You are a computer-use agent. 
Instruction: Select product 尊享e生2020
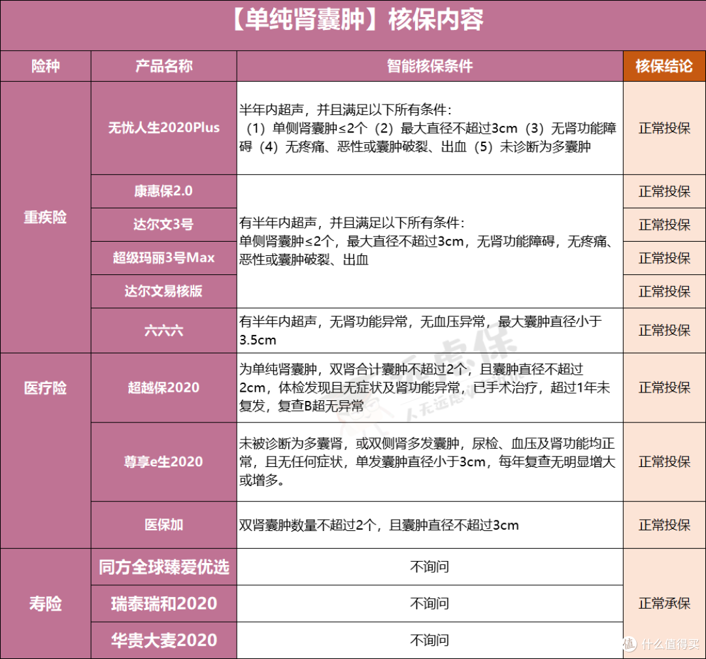164,462
